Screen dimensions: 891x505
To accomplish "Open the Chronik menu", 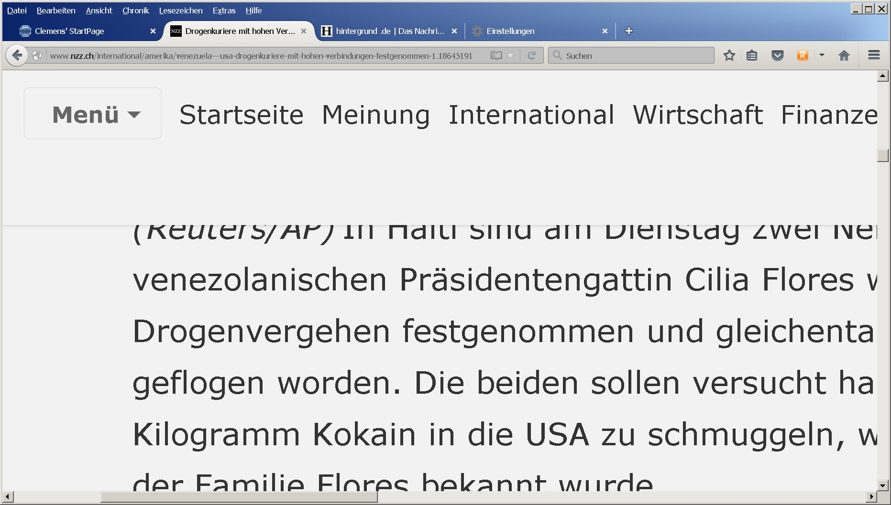I will [135, 11].
